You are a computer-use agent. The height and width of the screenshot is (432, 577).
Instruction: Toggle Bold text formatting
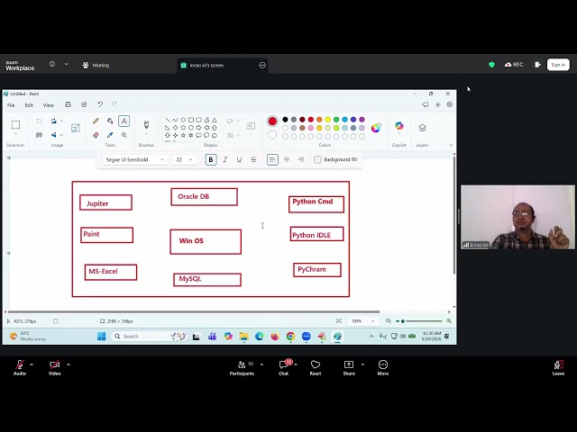pyautogui.click(x=211, y=159)
